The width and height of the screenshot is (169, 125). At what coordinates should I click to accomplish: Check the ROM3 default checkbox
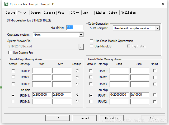13,84
